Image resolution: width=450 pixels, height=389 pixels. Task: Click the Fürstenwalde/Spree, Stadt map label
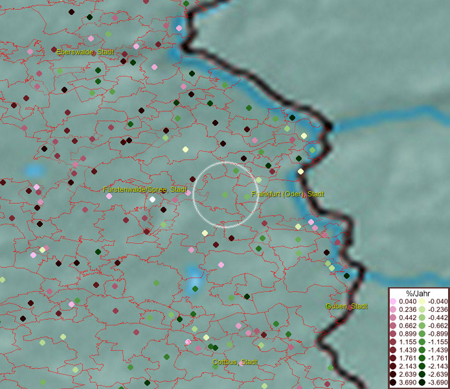point(145,189)
